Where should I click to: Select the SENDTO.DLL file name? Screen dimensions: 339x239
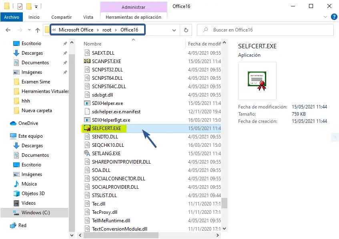click(x=105, y=136)
